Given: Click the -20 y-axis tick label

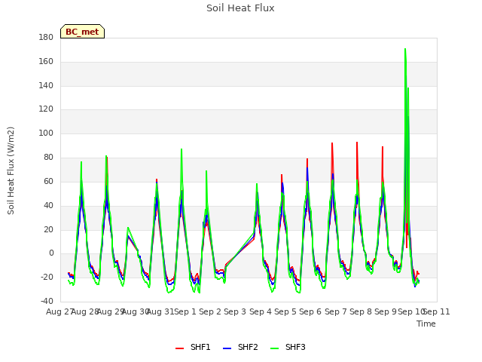Looking at the screenshot, I should [x=47, y=277].
